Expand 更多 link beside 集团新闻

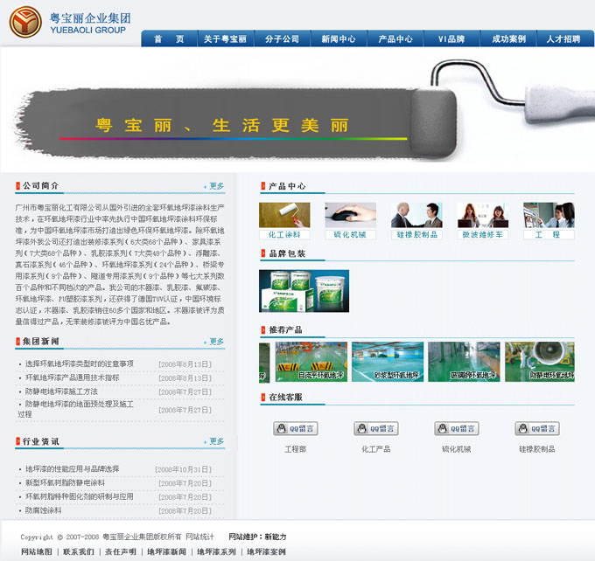pos(214,342)
